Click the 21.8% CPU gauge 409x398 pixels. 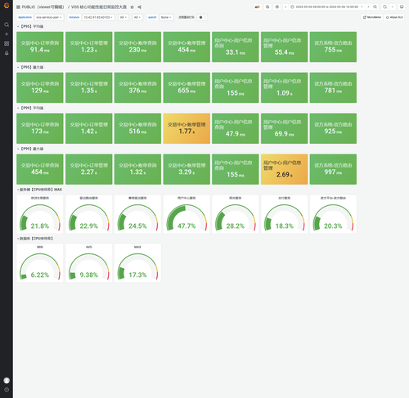[x=40, y=214]
